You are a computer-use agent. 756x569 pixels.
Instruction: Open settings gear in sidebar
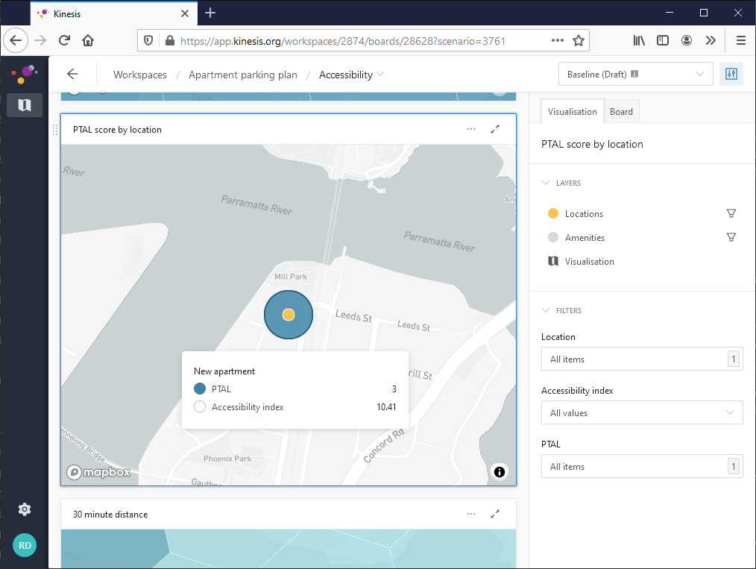tap(25, 509)
